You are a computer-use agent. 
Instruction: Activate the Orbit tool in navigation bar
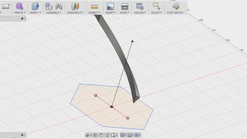(x=88, y=135)
